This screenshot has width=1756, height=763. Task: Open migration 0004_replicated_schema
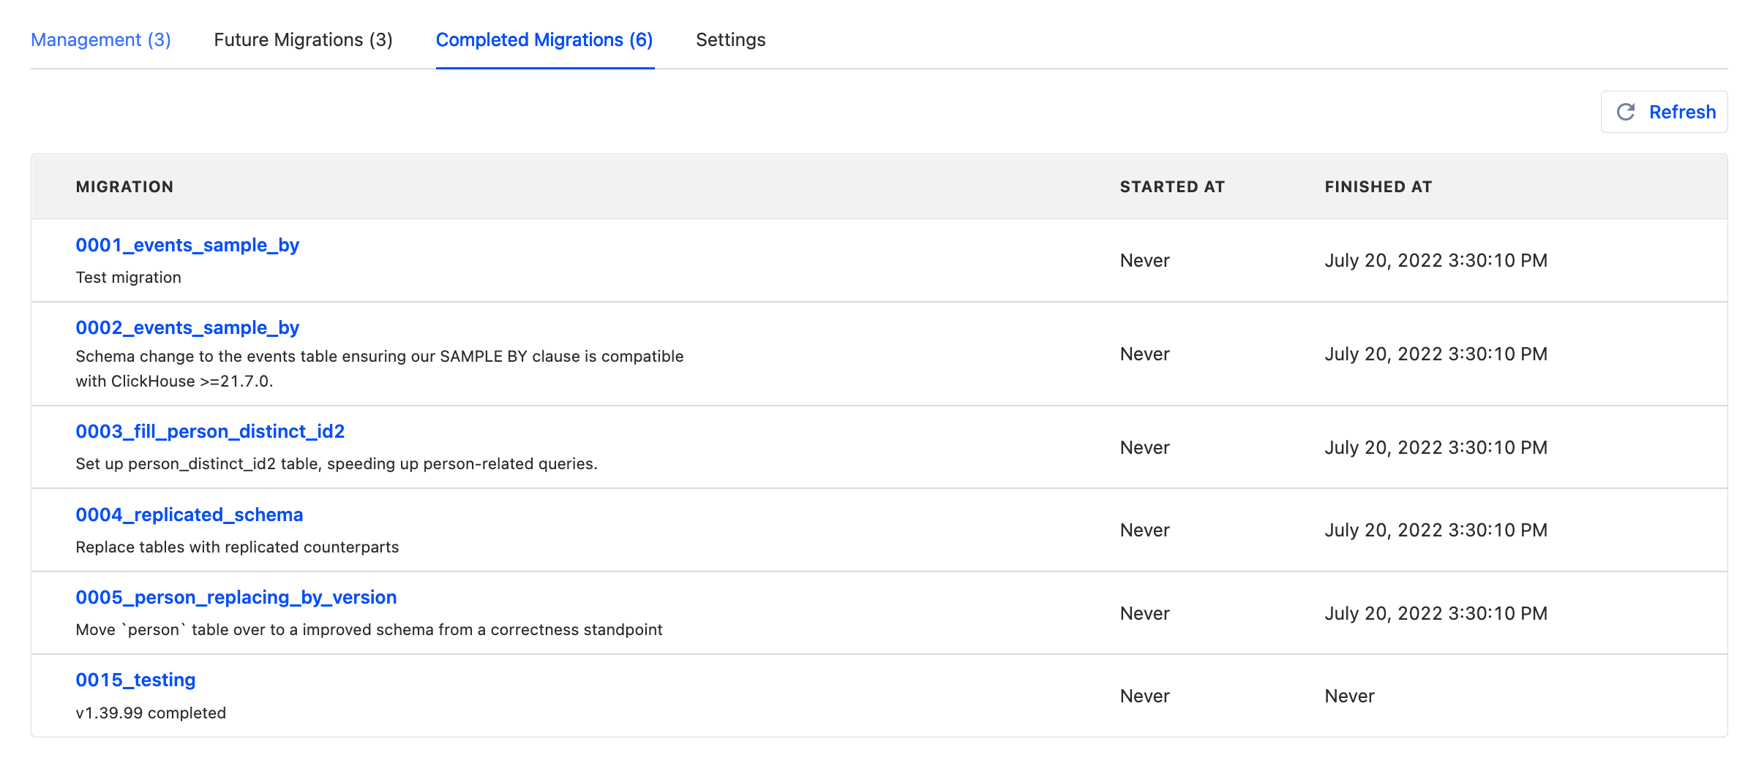[x=189, y=515]
